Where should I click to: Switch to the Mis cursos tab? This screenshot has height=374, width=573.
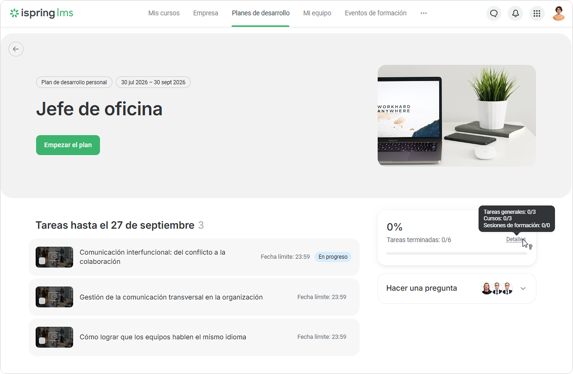(164, 13)
